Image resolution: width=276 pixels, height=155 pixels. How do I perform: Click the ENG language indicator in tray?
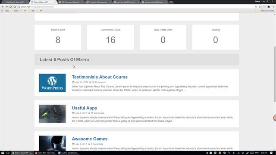[x=257, y=153]
